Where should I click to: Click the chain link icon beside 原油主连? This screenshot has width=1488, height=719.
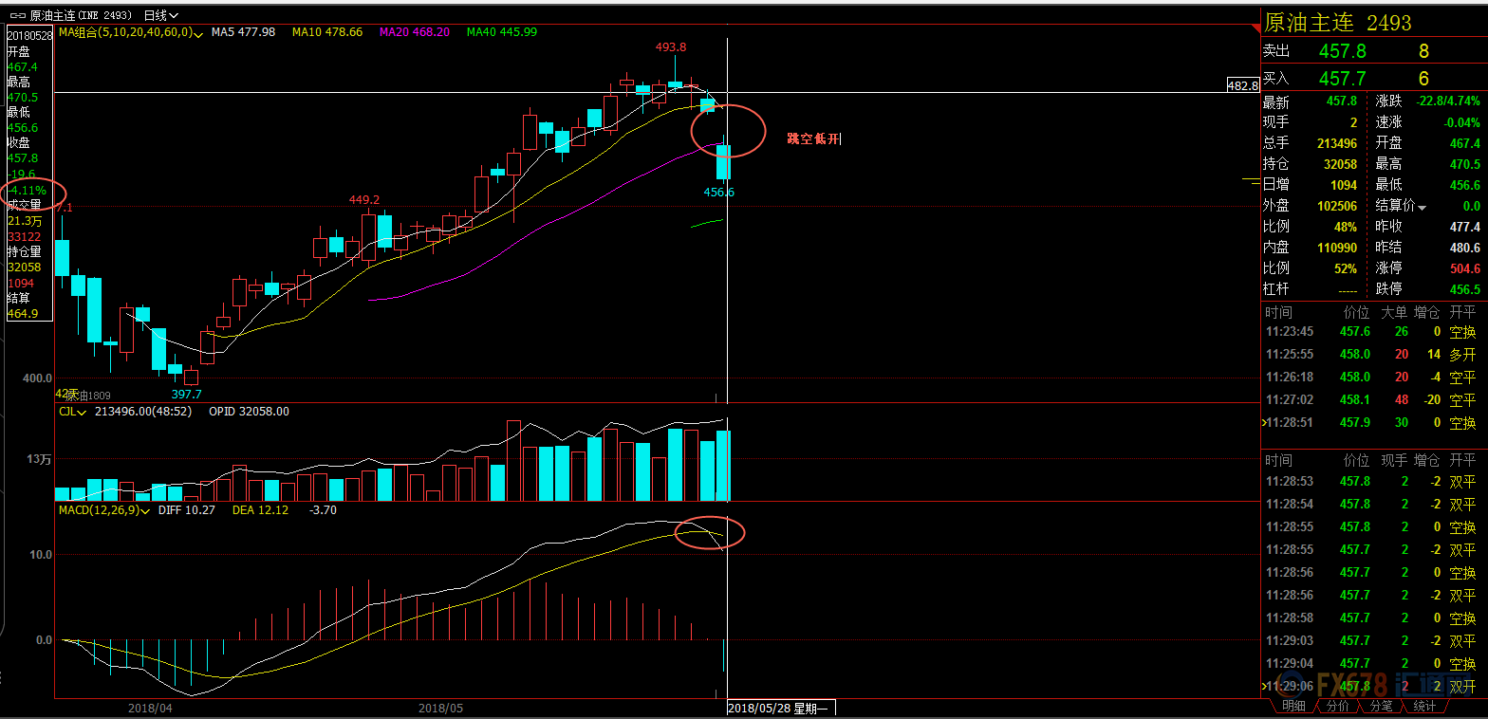[17, 15]
